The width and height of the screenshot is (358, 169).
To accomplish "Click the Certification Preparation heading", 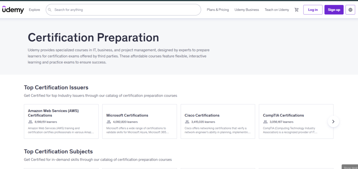I will pyautogui.click(x=93, y=38).
